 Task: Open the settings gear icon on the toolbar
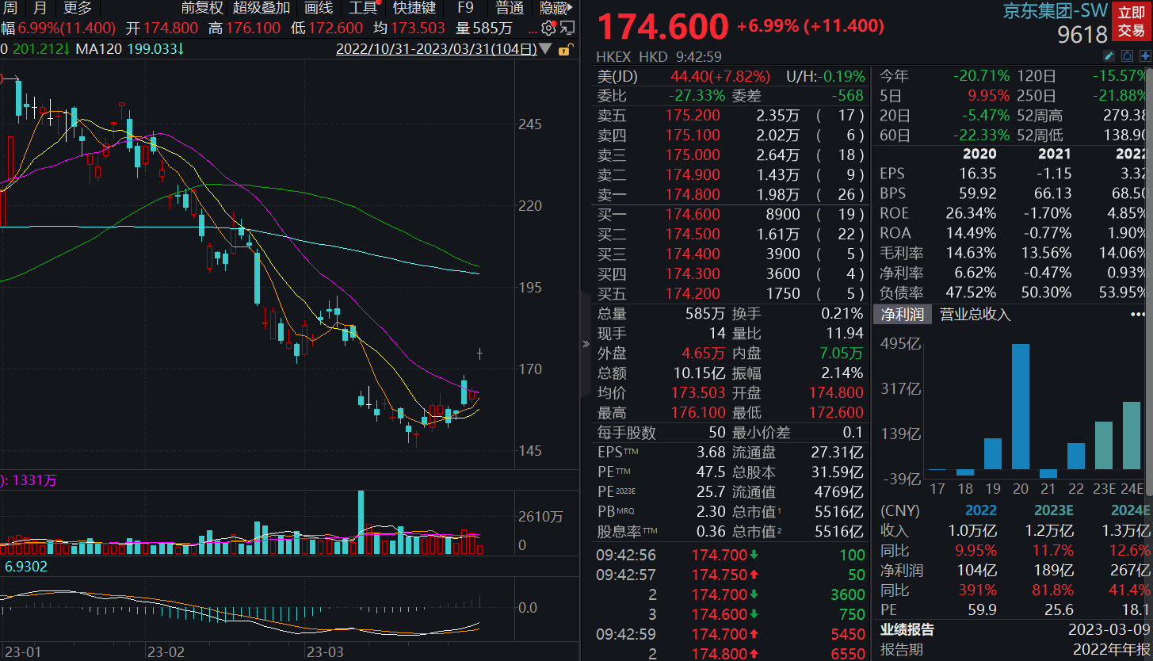547,26
